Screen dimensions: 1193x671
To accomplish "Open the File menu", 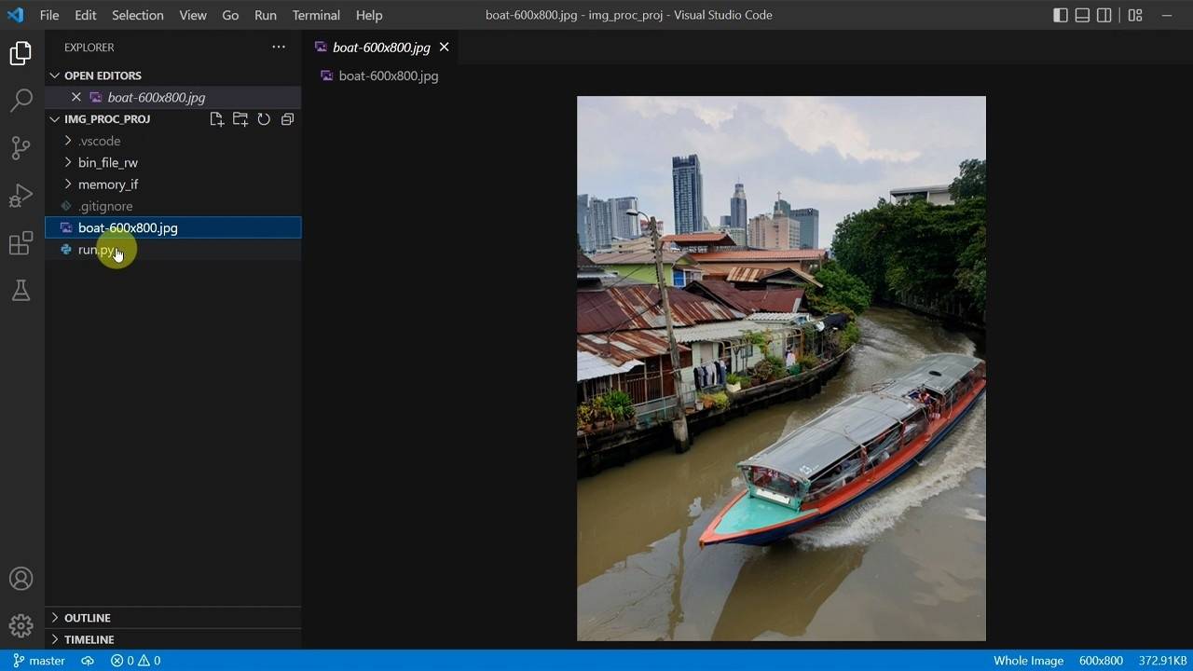I will coord(49,15).
